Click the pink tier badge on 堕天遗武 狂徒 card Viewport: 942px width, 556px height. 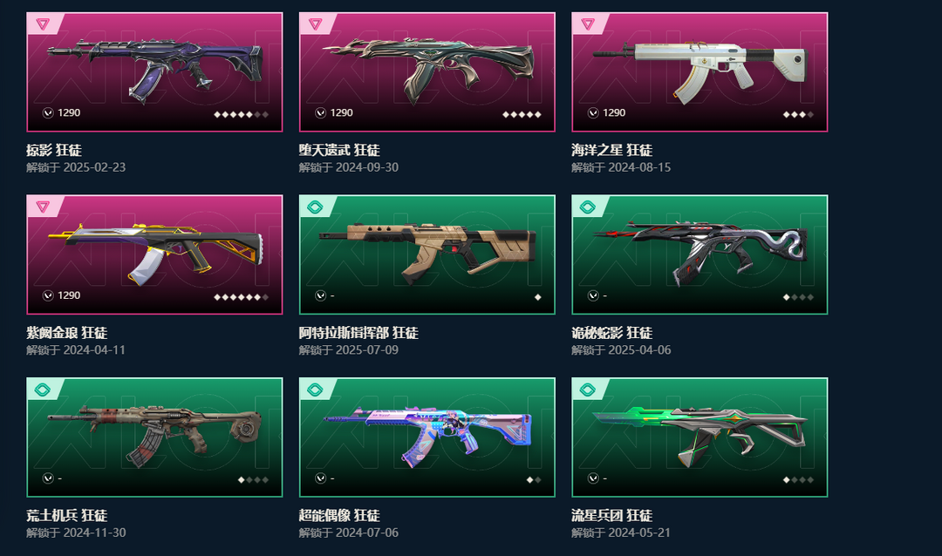tap(316, 24)
